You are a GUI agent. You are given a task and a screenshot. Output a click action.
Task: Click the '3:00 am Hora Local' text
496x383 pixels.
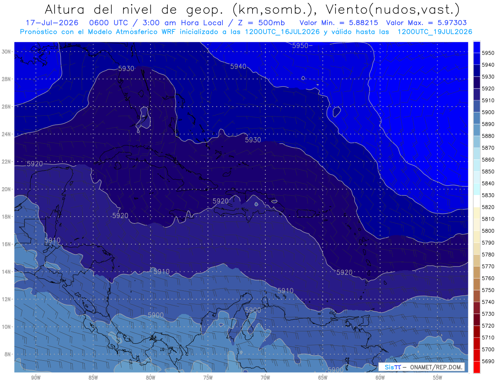[183, 23]
